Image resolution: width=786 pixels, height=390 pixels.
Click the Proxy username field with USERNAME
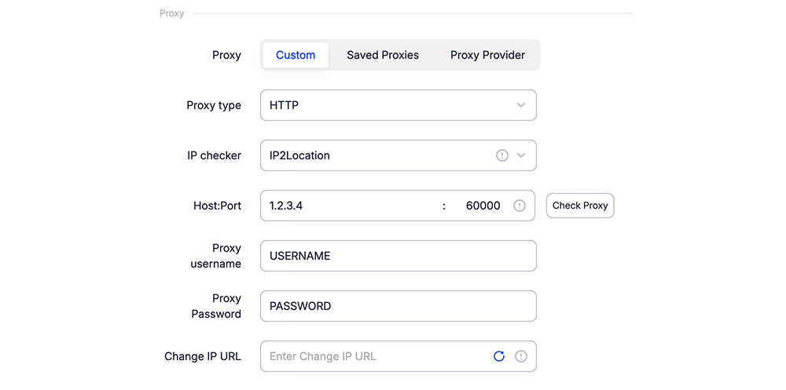398,256
